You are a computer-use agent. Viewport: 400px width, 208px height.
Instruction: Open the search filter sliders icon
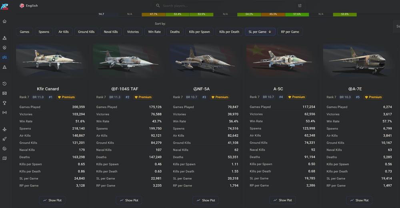point(300,6)
